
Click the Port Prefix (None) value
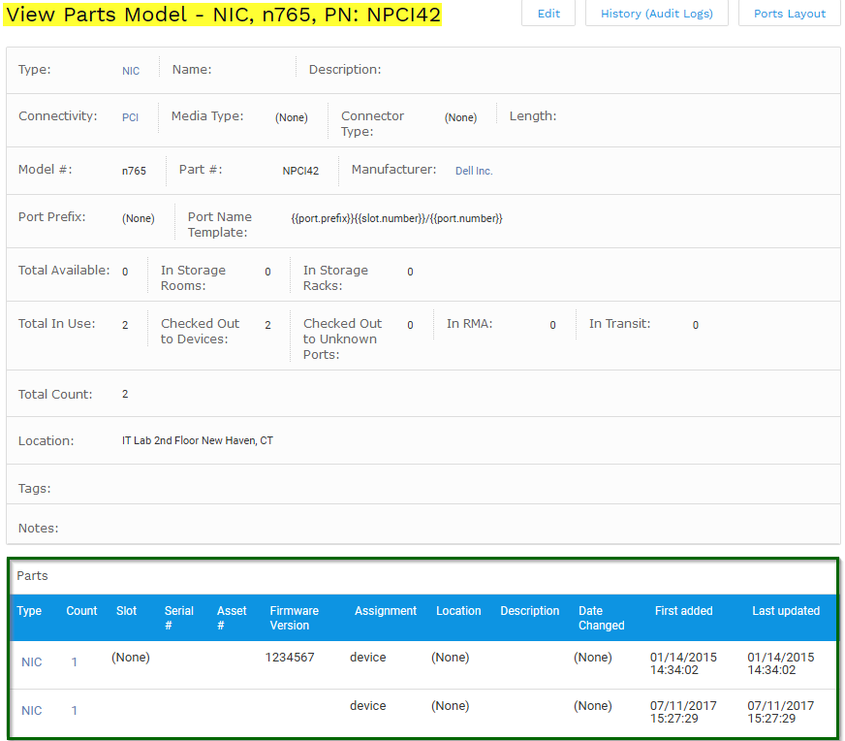[139, 218]
